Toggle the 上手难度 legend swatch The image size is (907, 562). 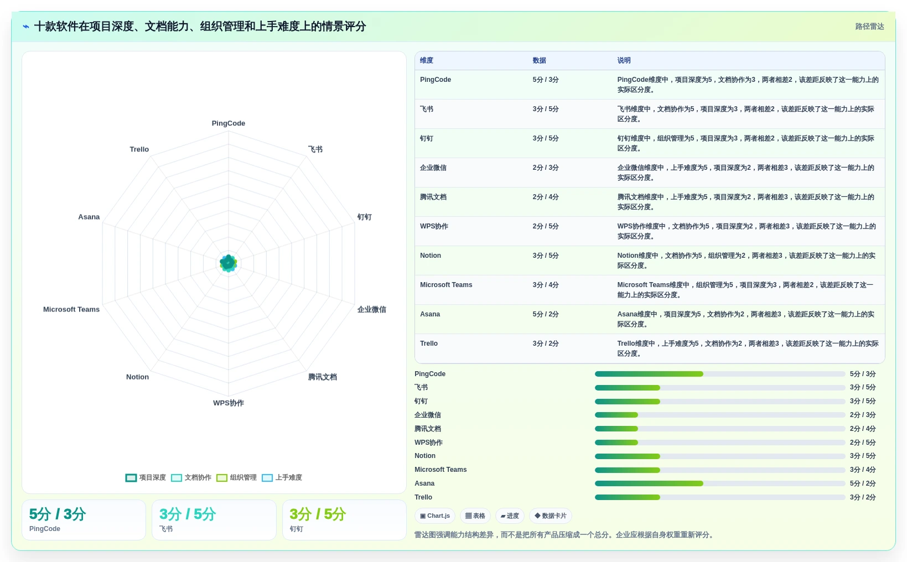[x=267, y=478]
